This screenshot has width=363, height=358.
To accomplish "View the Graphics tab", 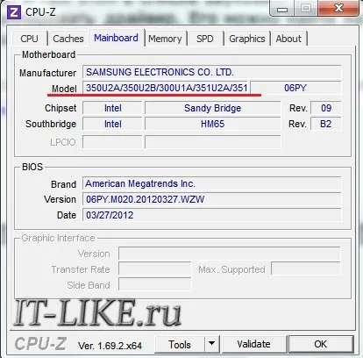I will tap(247, 39).
